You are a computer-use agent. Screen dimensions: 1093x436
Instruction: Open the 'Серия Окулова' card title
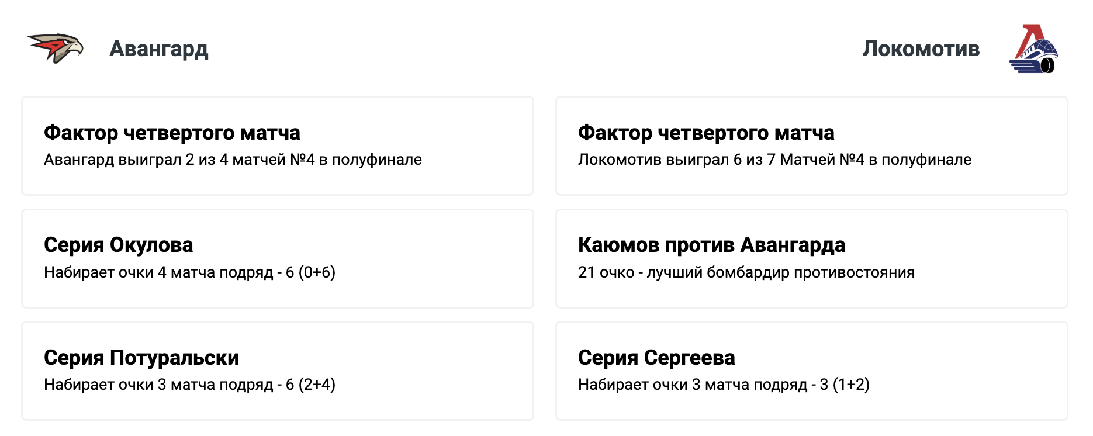[119, 245]
